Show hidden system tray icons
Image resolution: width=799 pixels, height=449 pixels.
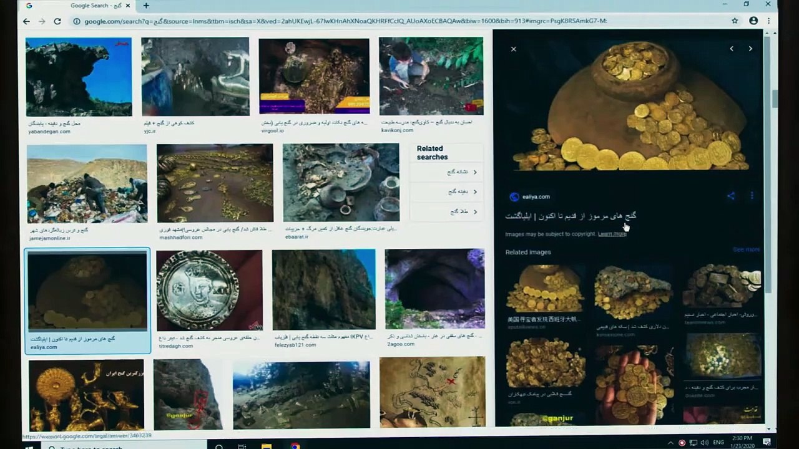(671, 443)
